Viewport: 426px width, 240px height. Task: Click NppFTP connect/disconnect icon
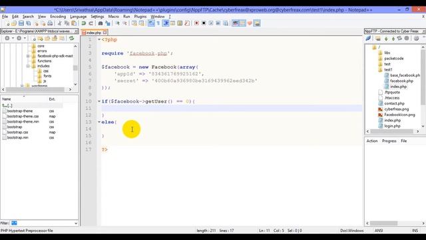[x=368, y=39]
